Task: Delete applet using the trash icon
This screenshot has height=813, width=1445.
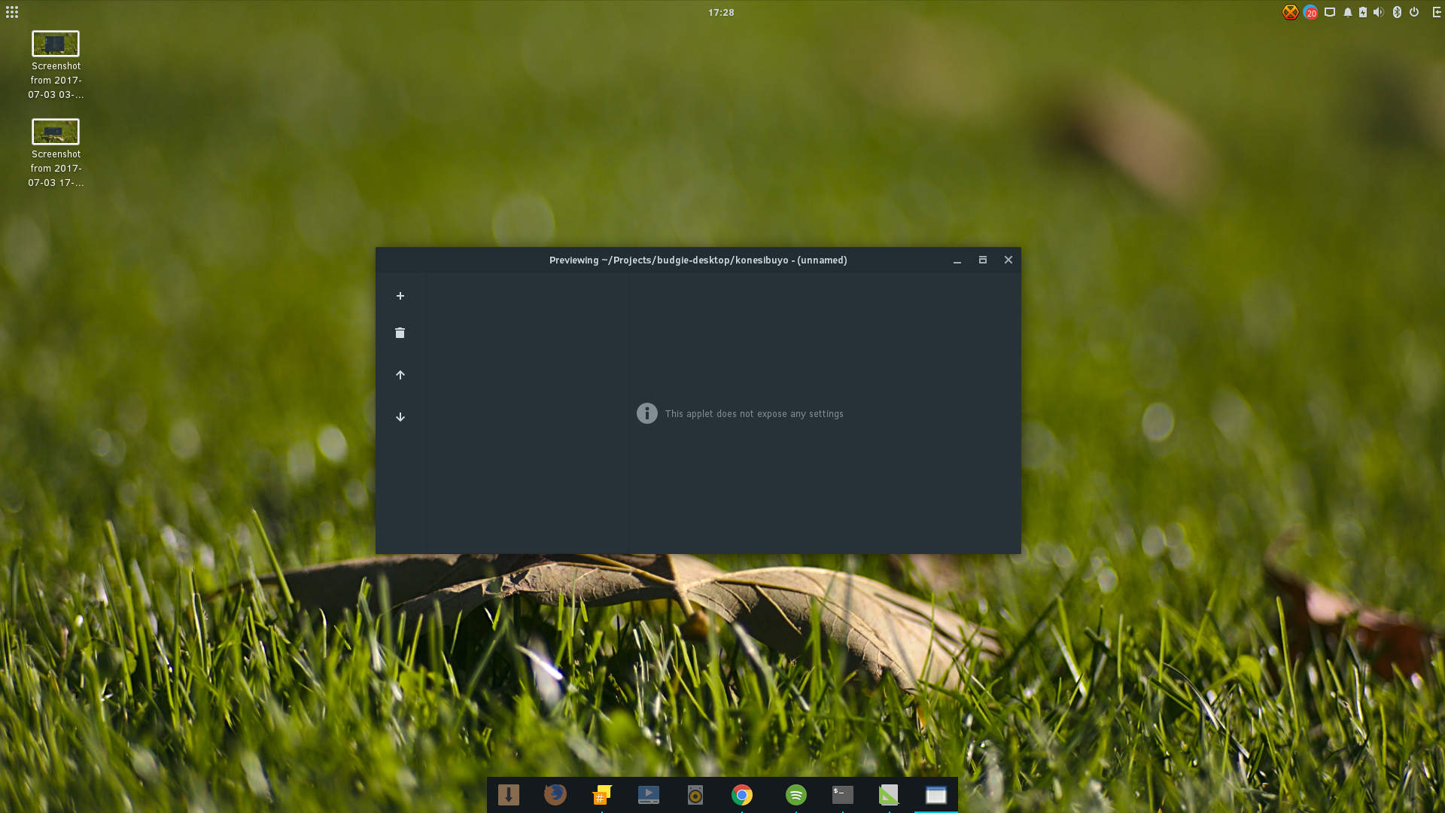Action: (x=400, y=333)
